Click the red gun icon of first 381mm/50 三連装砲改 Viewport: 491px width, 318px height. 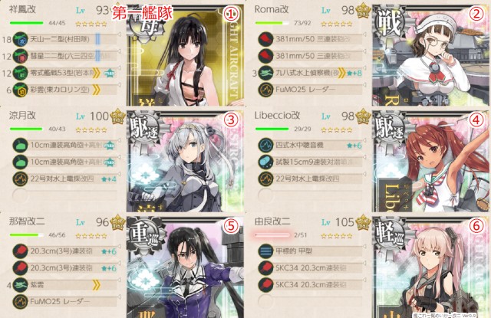pyautogui.click(x=266, y=39)
